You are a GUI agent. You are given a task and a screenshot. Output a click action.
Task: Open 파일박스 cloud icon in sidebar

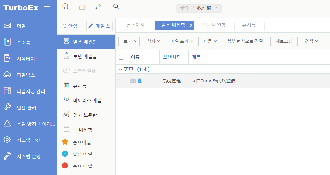coord(7,75)
